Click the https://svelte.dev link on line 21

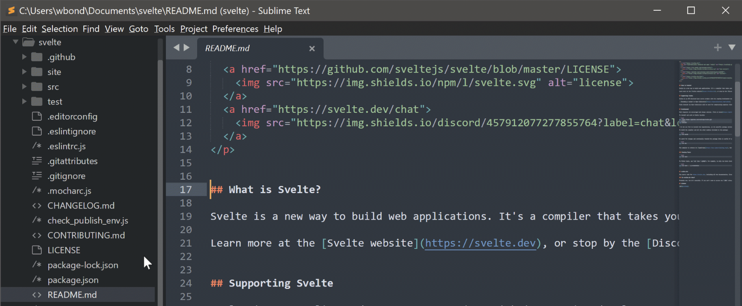click(x=480, y=243)
